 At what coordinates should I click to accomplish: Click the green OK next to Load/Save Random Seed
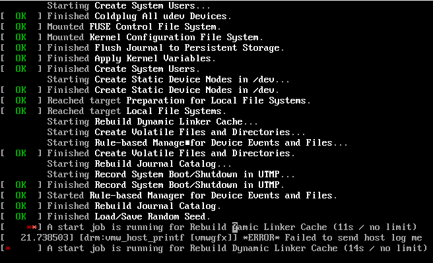[x=21, y=216]
